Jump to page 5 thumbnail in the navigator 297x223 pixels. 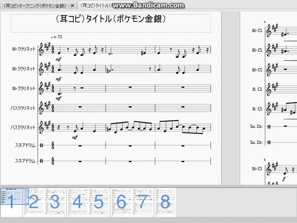tap(99, 202)
